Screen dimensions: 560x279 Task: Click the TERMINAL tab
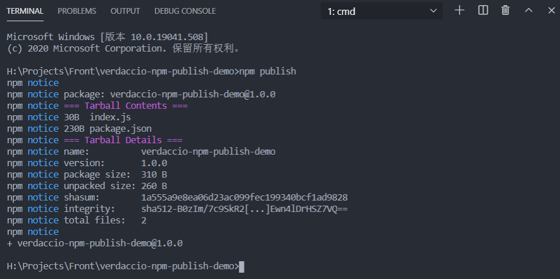click(x=25, y=11)
